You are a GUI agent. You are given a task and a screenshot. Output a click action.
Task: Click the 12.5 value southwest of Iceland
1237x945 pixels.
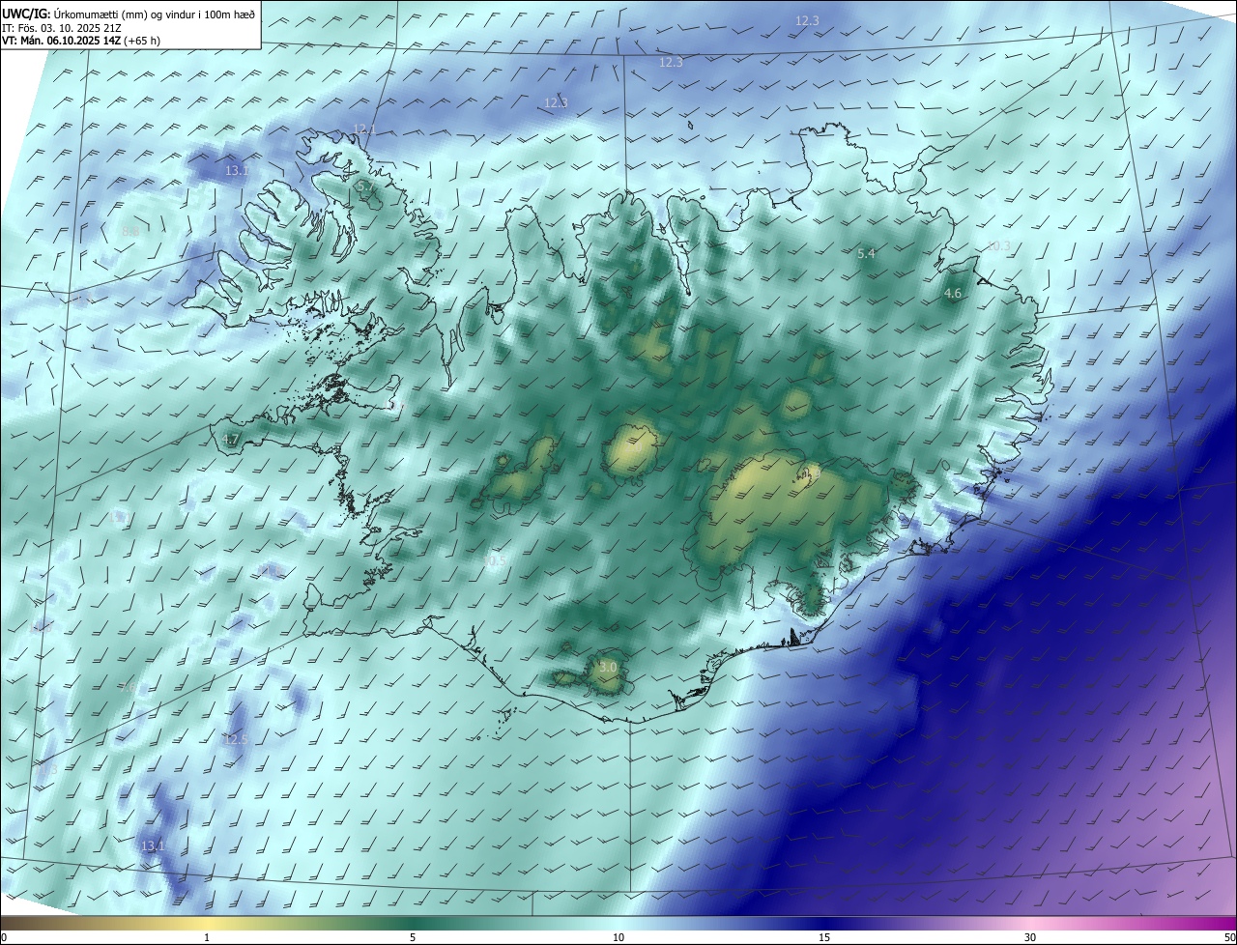coord(236,740)
